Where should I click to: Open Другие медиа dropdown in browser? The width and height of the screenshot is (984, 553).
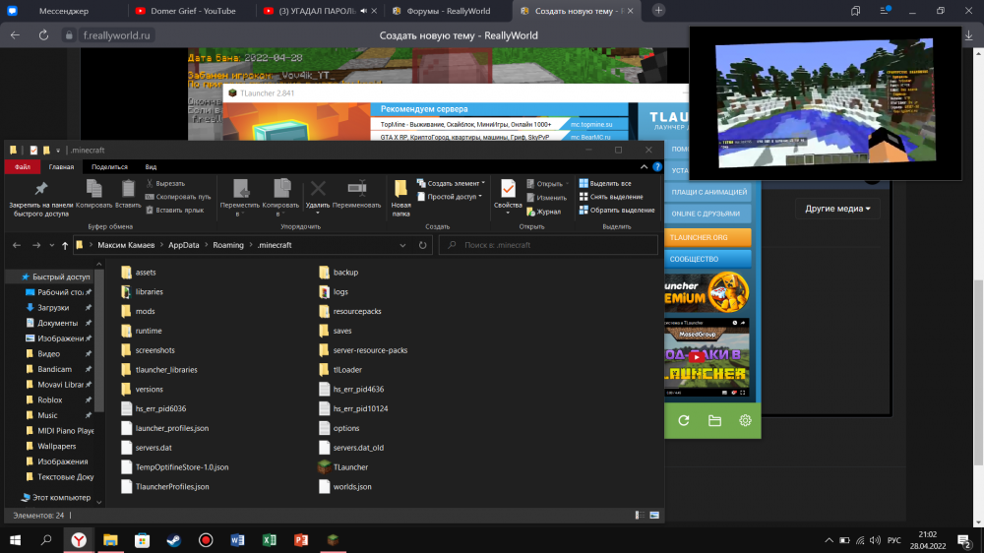(x=837, y=209)
